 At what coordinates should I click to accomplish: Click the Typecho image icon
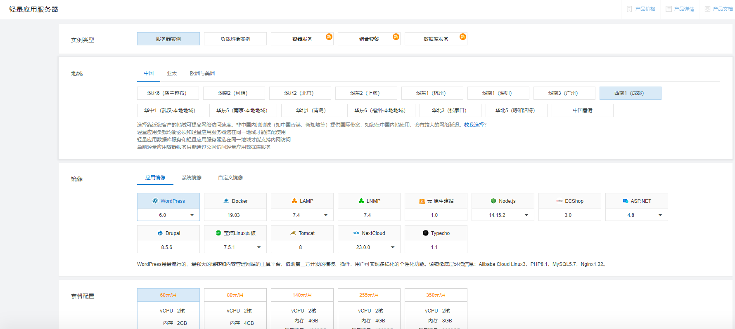point(426,233)
